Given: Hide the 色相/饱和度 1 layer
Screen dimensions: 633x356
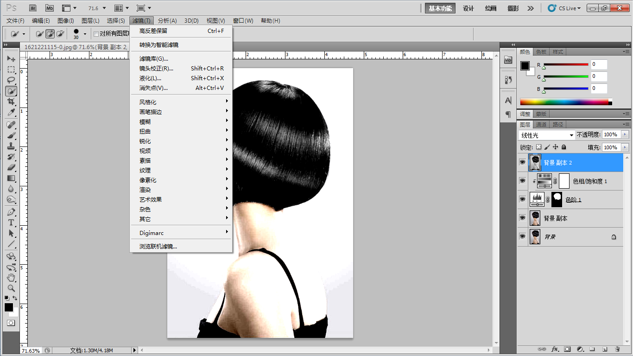Looking at the screenshot, I should tap(522, 181).
